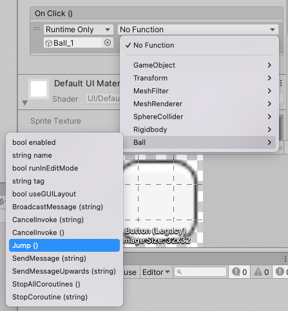Expand the MeshFilter submenu
The image size is (288, 311).
pyautogui.click(x=199, y=91)
